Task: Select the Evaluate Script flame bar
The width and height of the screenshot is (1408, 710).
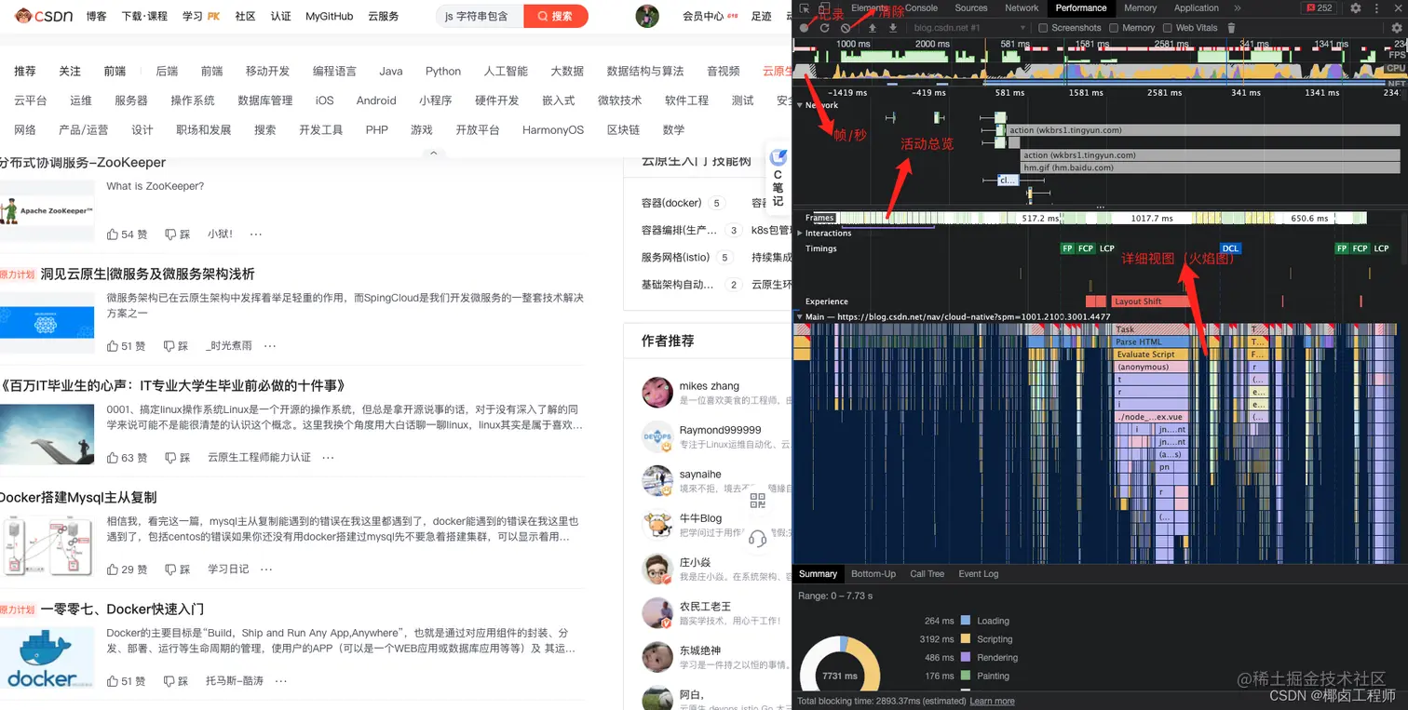Action: click(1151, 355)
